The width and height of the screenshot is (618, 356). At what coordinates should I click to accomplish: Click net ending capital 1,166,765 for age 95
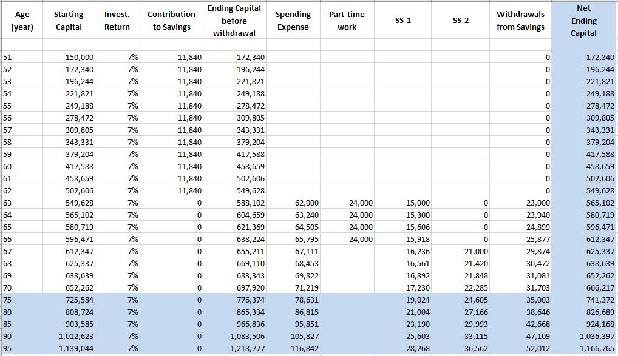click(x=593, y=349)
